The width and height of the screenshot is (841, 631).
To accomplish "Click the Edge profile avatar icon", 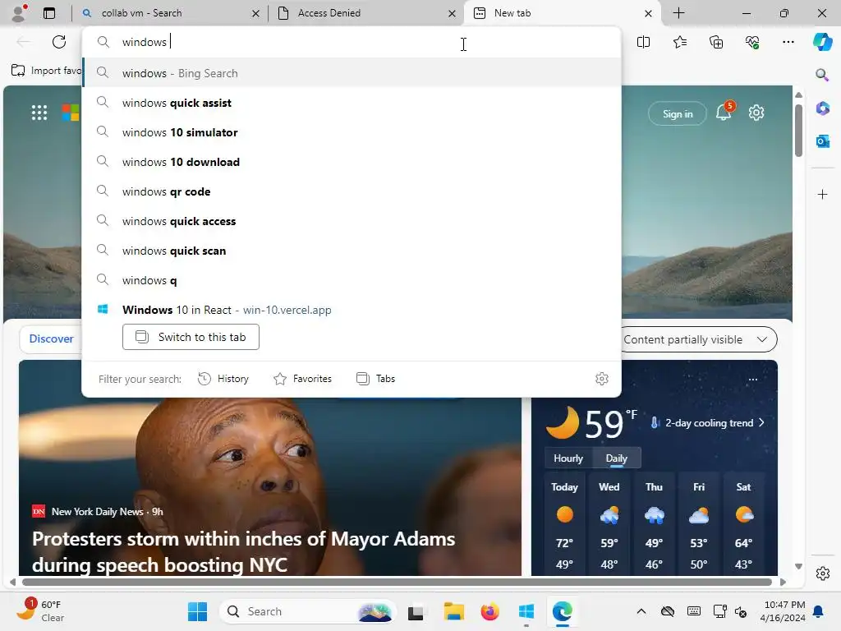I will pyautogui.click(x=20, y=13).
